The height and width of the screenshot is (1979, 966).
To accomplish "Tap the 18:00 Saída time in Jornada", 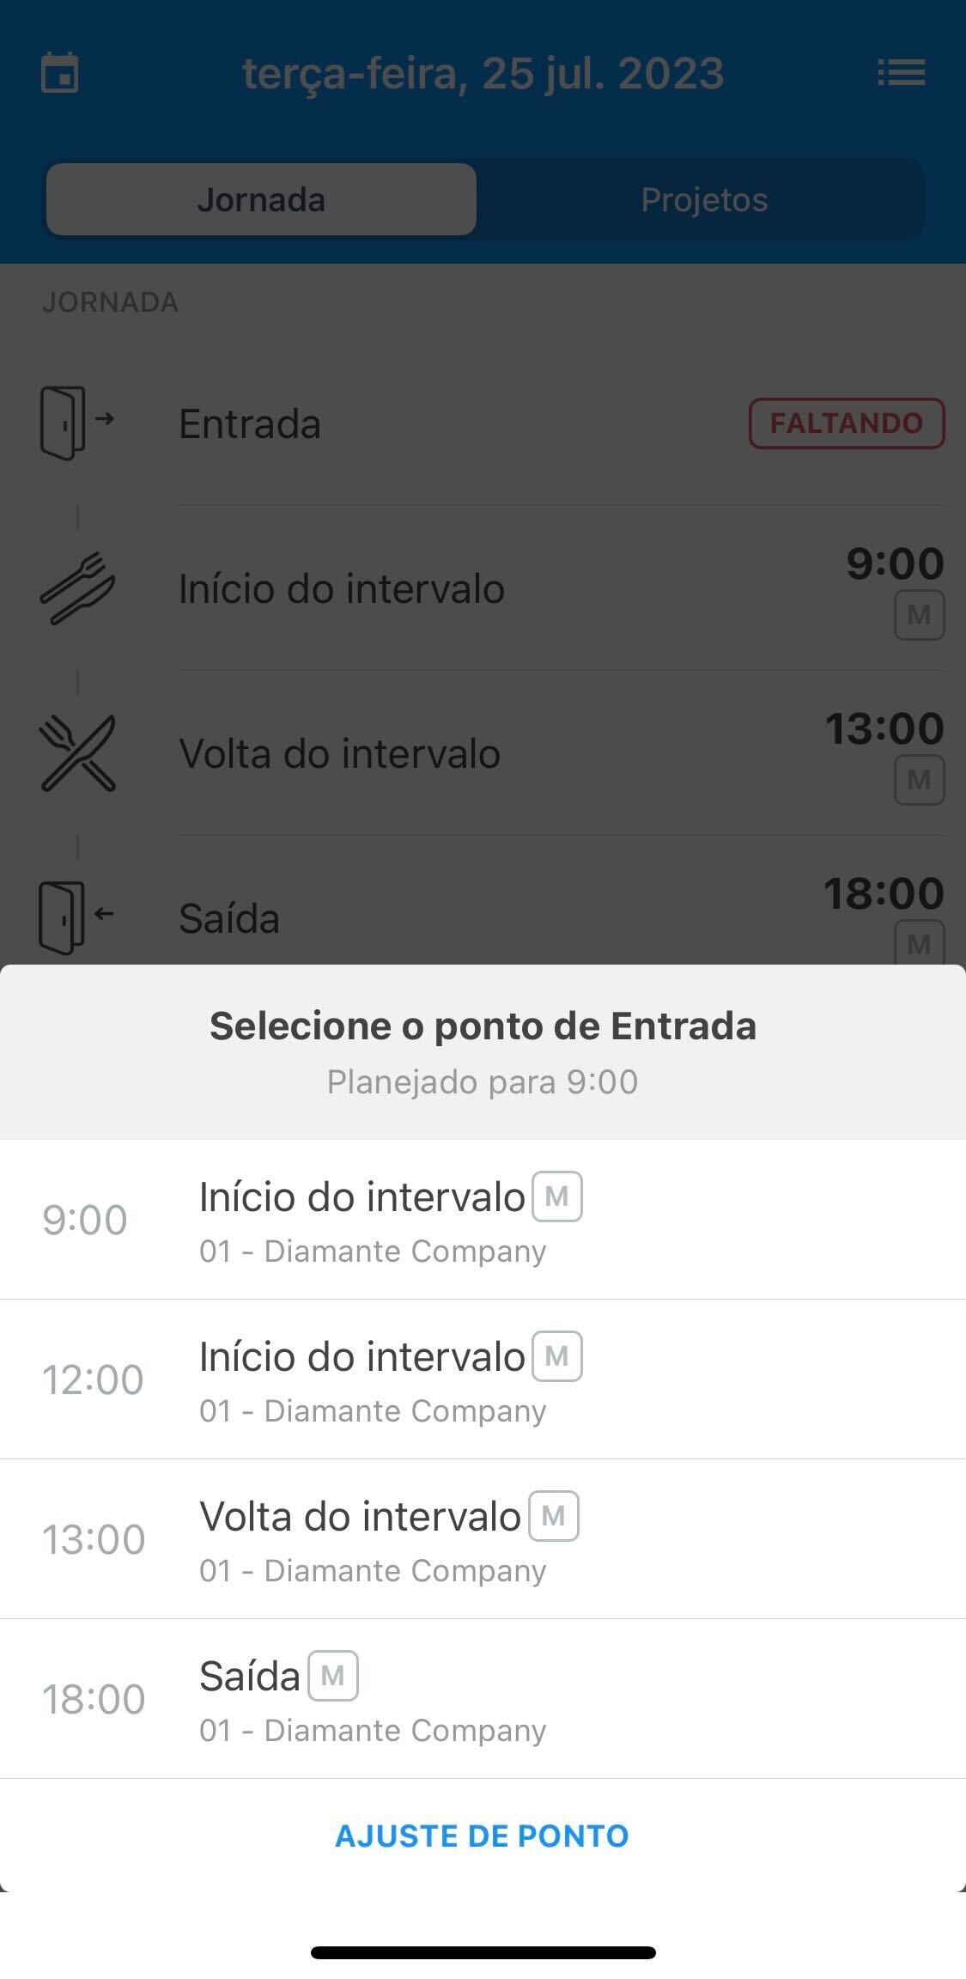I will (x=884, y=893).
